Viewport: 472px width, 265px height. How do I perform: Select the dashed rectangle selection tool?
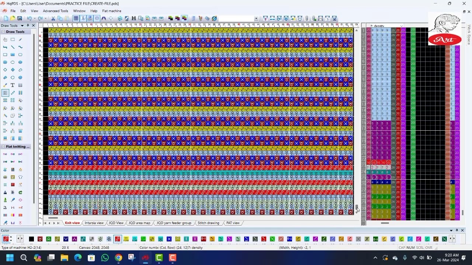click(13, 39)
